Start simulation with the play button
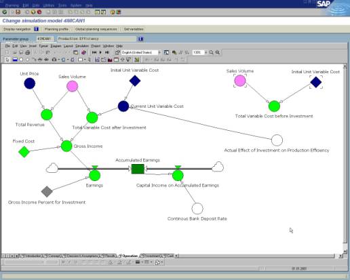This screenshot has width=350, height=280. point(100,52)
